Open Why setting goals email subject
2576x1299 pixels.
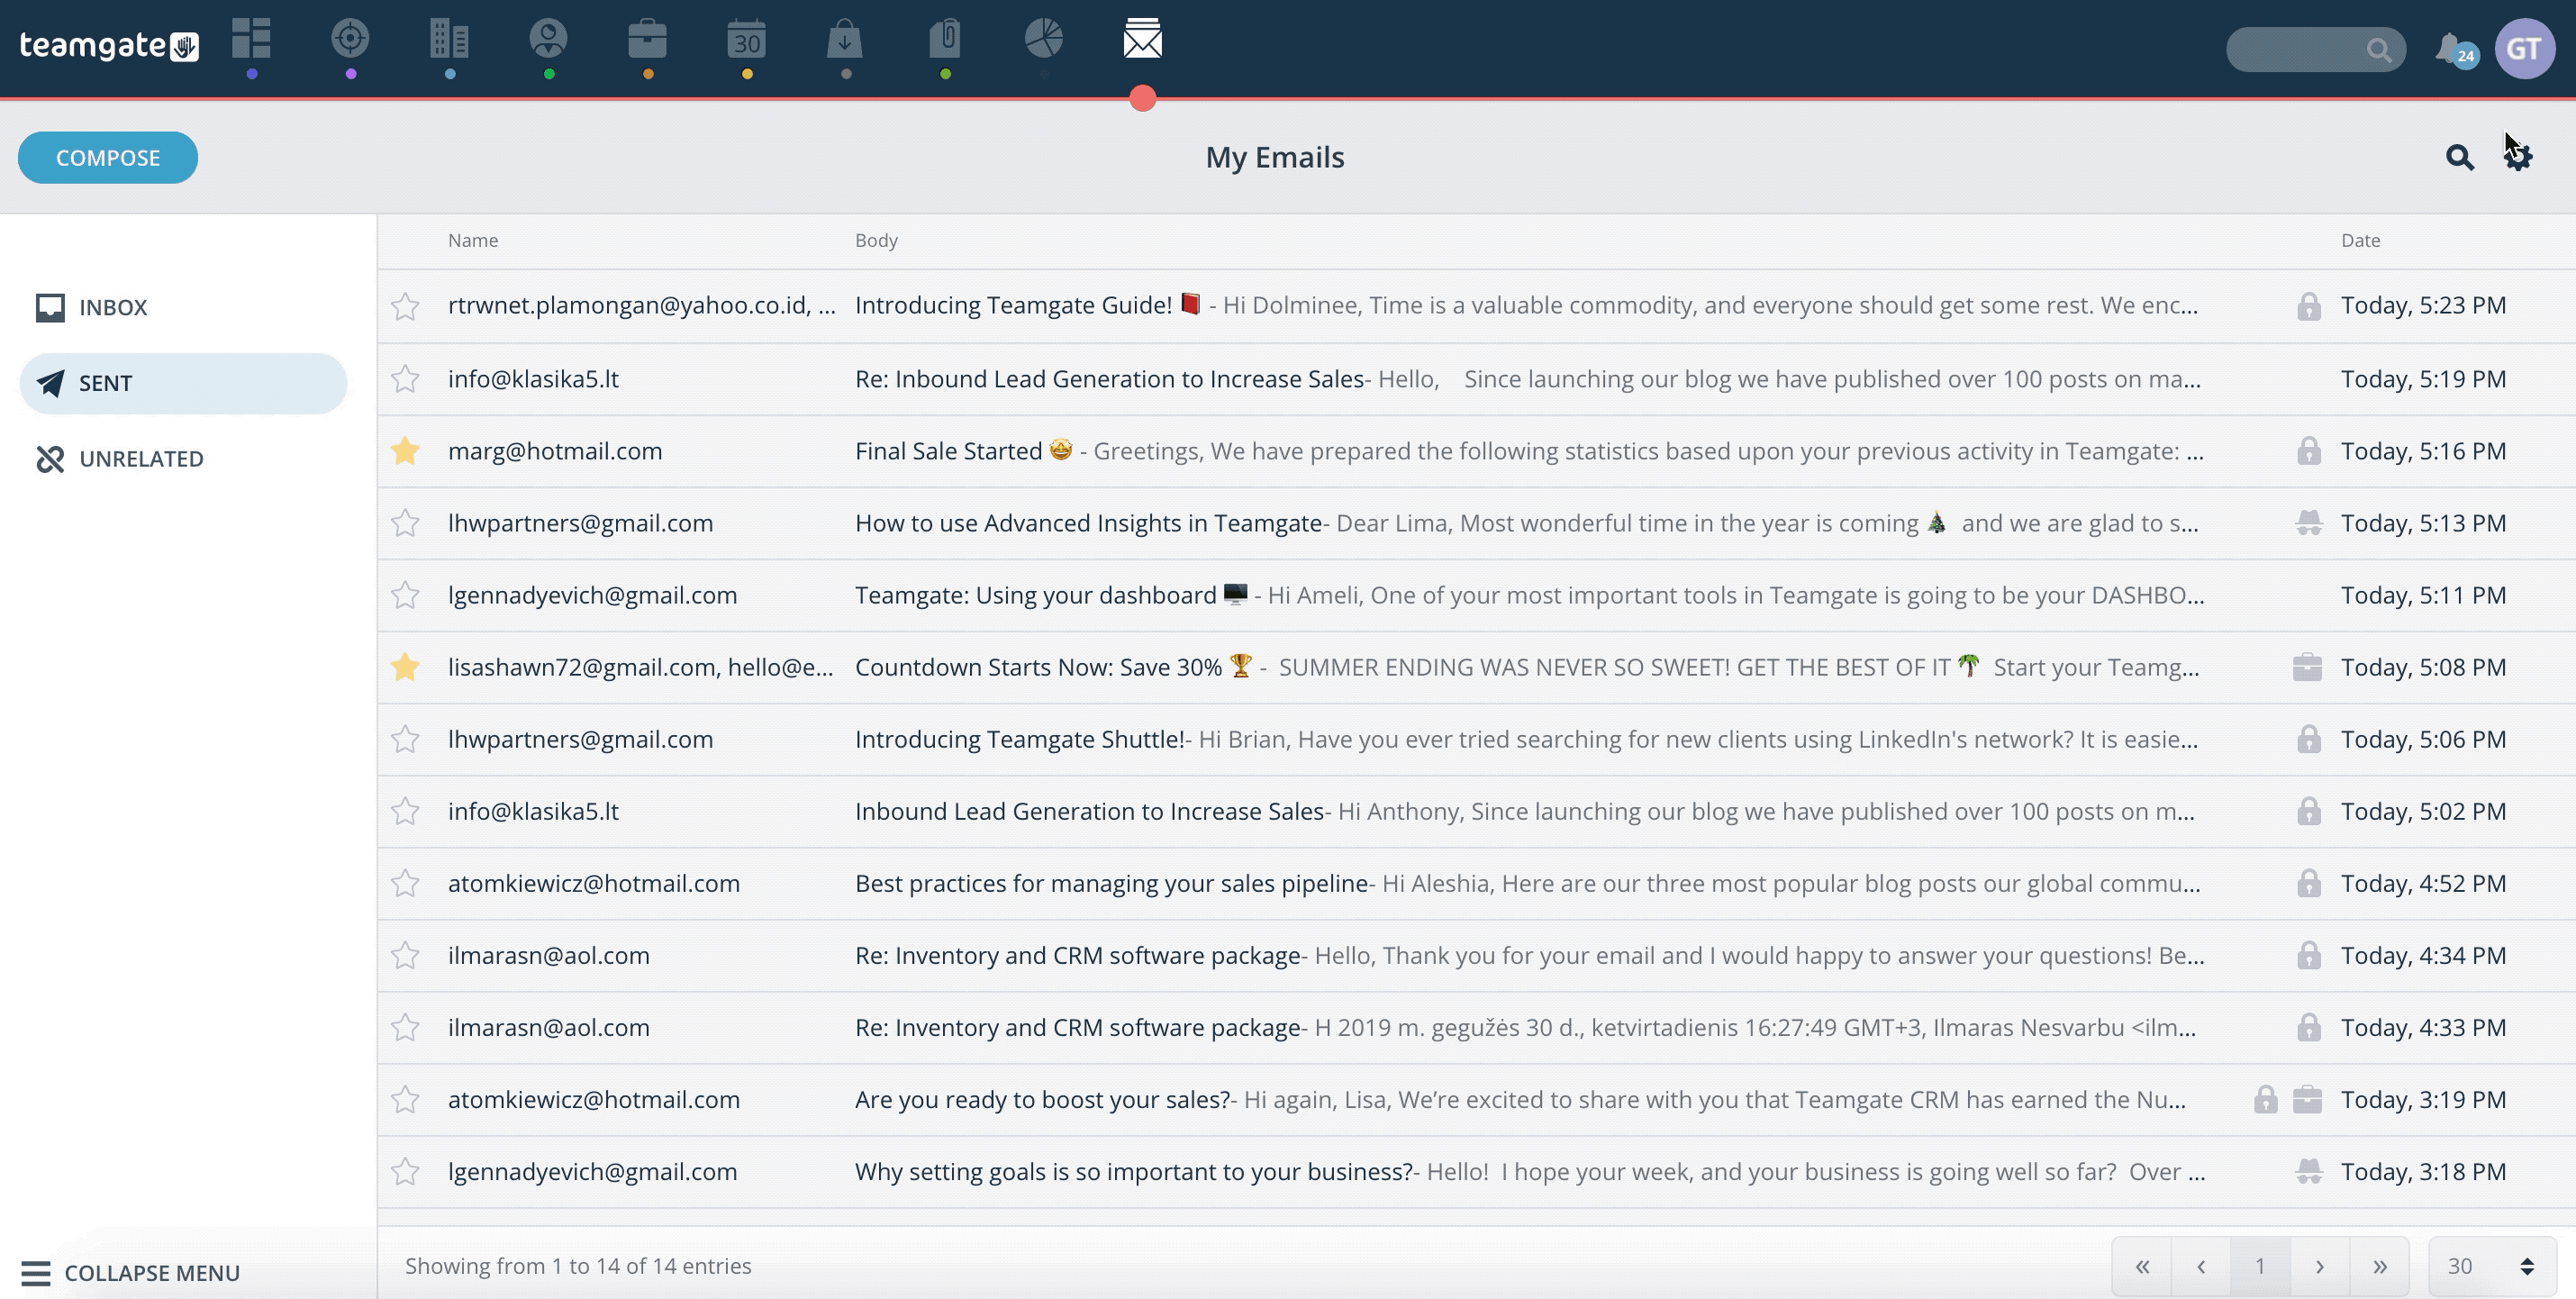[1134, 1171]
